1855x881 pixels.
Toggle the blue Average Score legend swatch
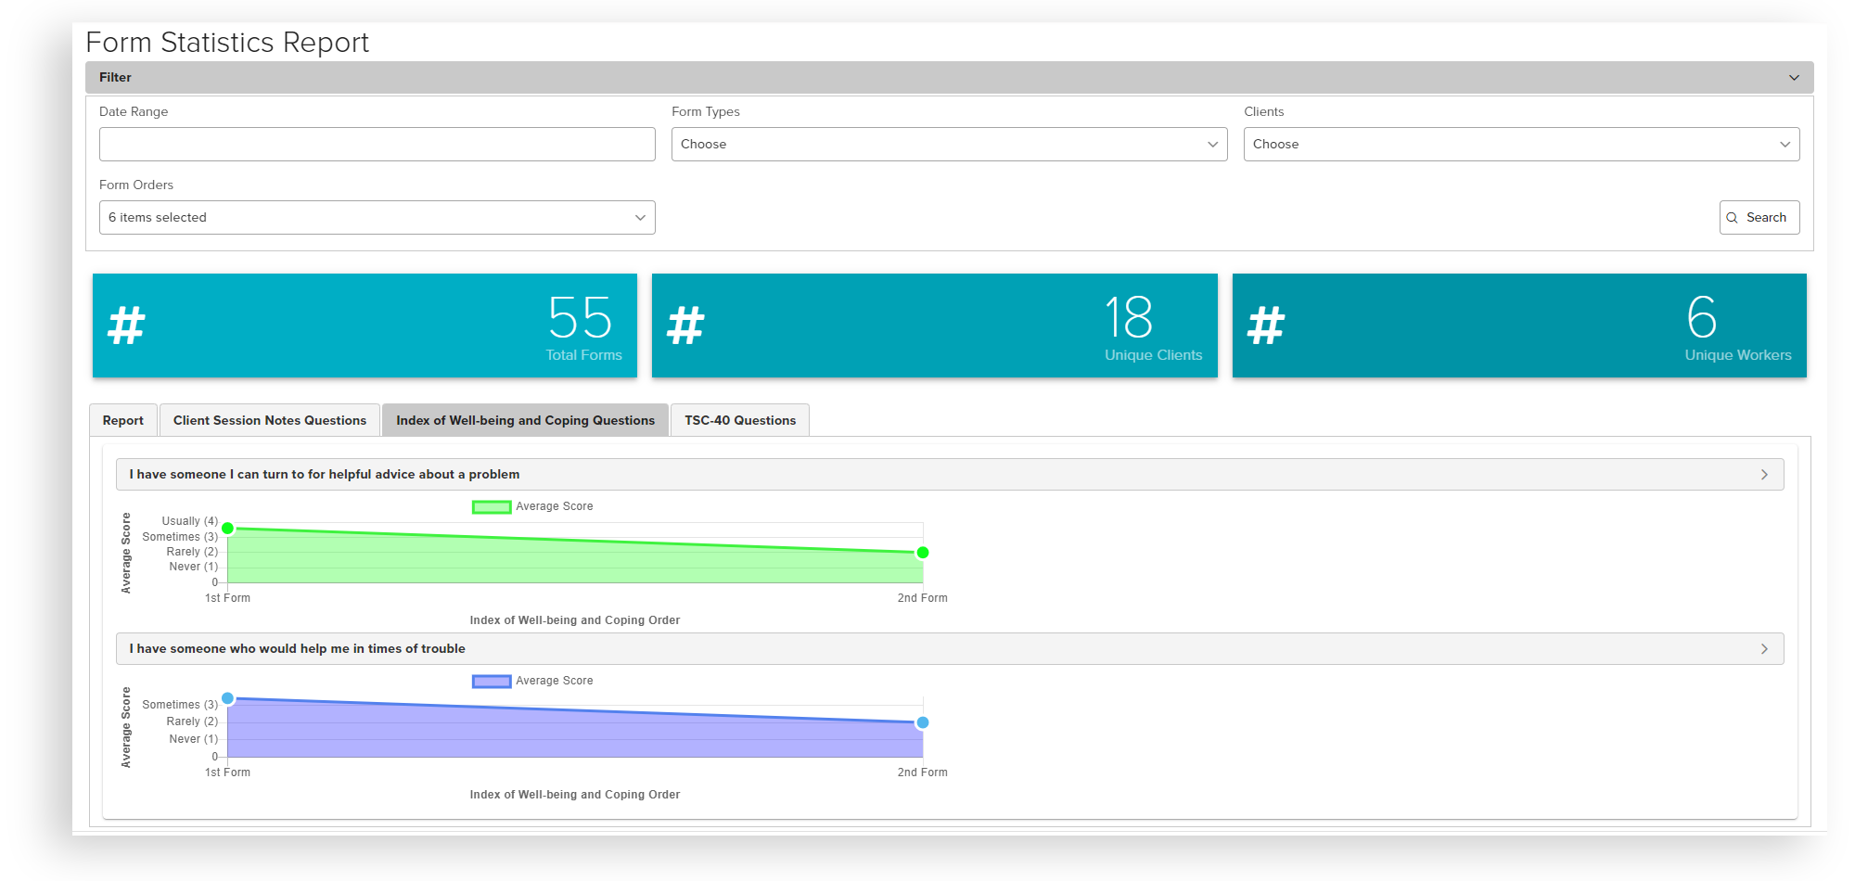pyautogui.click(x=492, y=682)
